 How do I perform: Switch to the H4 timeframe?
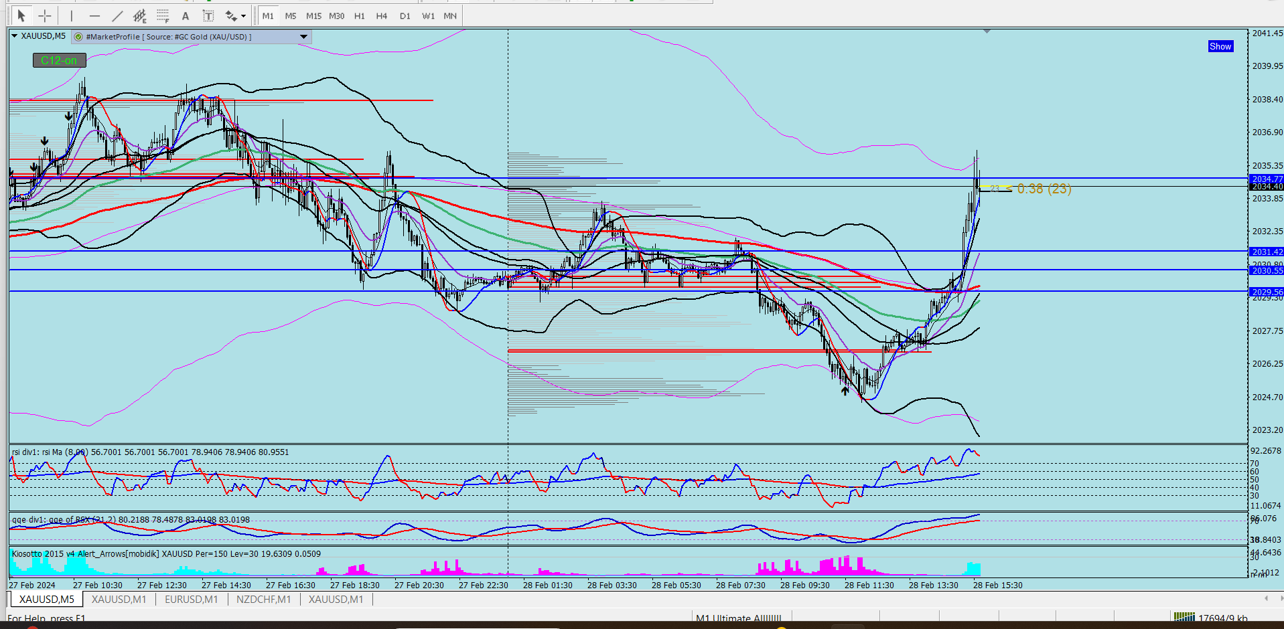pos(382,15)
